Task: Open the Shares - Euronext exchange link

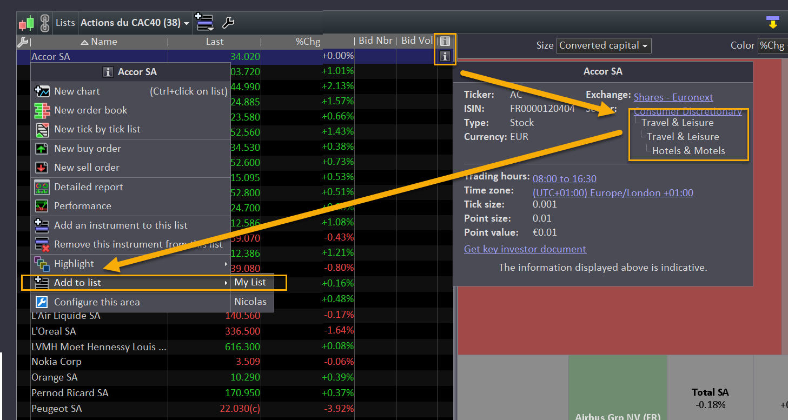Action: pos(673,97)
